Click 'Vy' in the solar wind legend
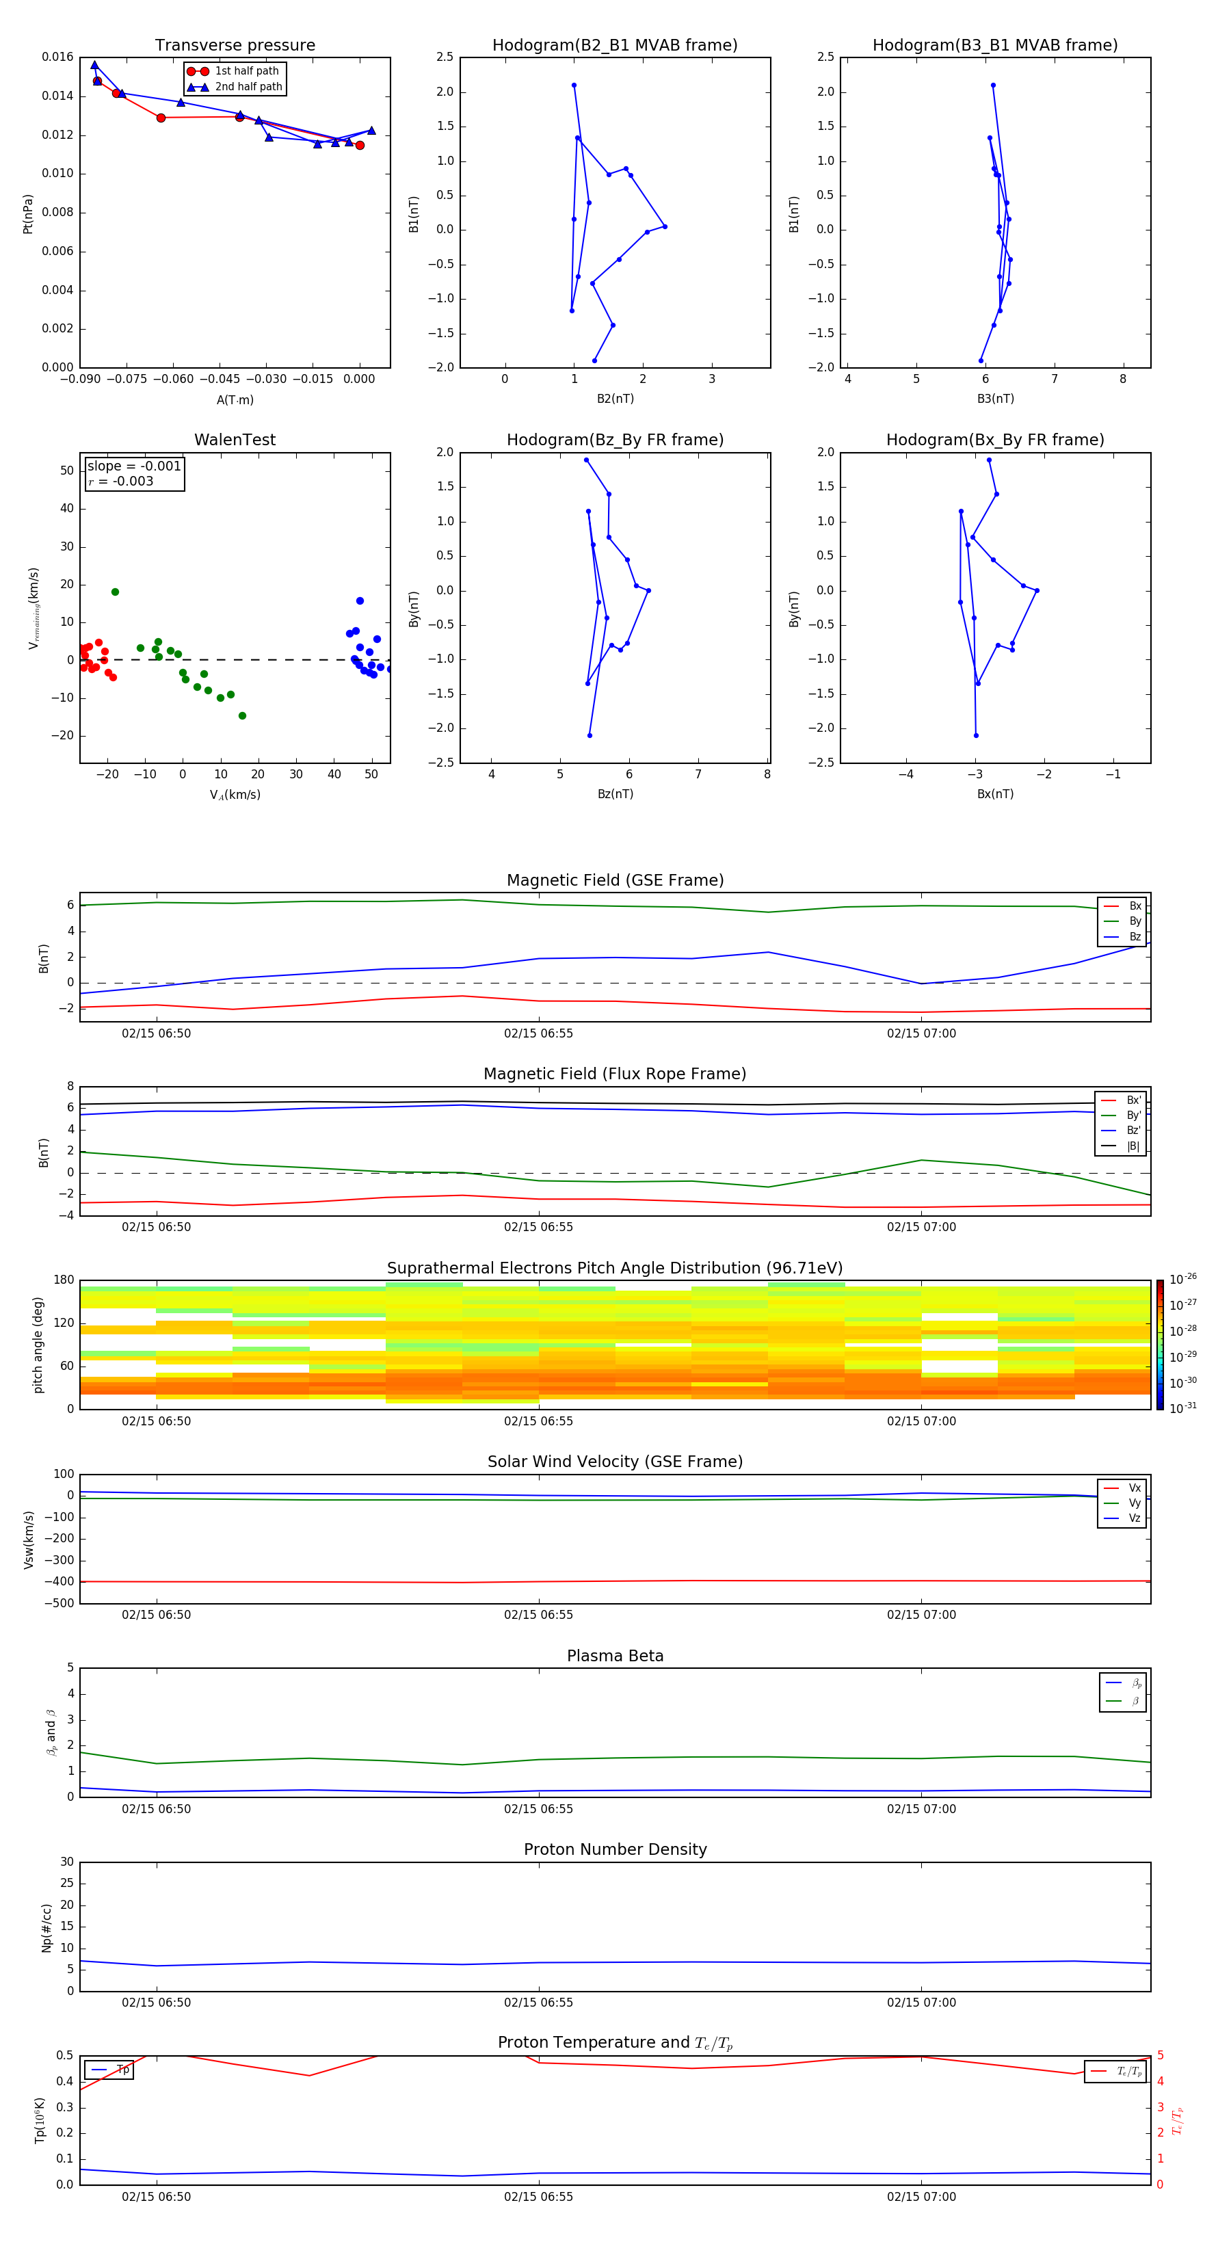 point(1135,1503)
